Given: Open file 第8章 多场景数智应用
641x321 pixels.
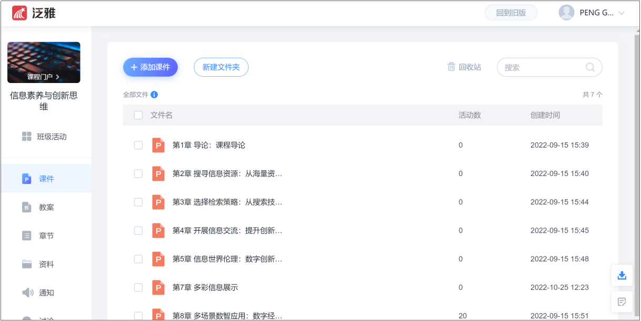Looking at the screenshot, I should (227, 316).
